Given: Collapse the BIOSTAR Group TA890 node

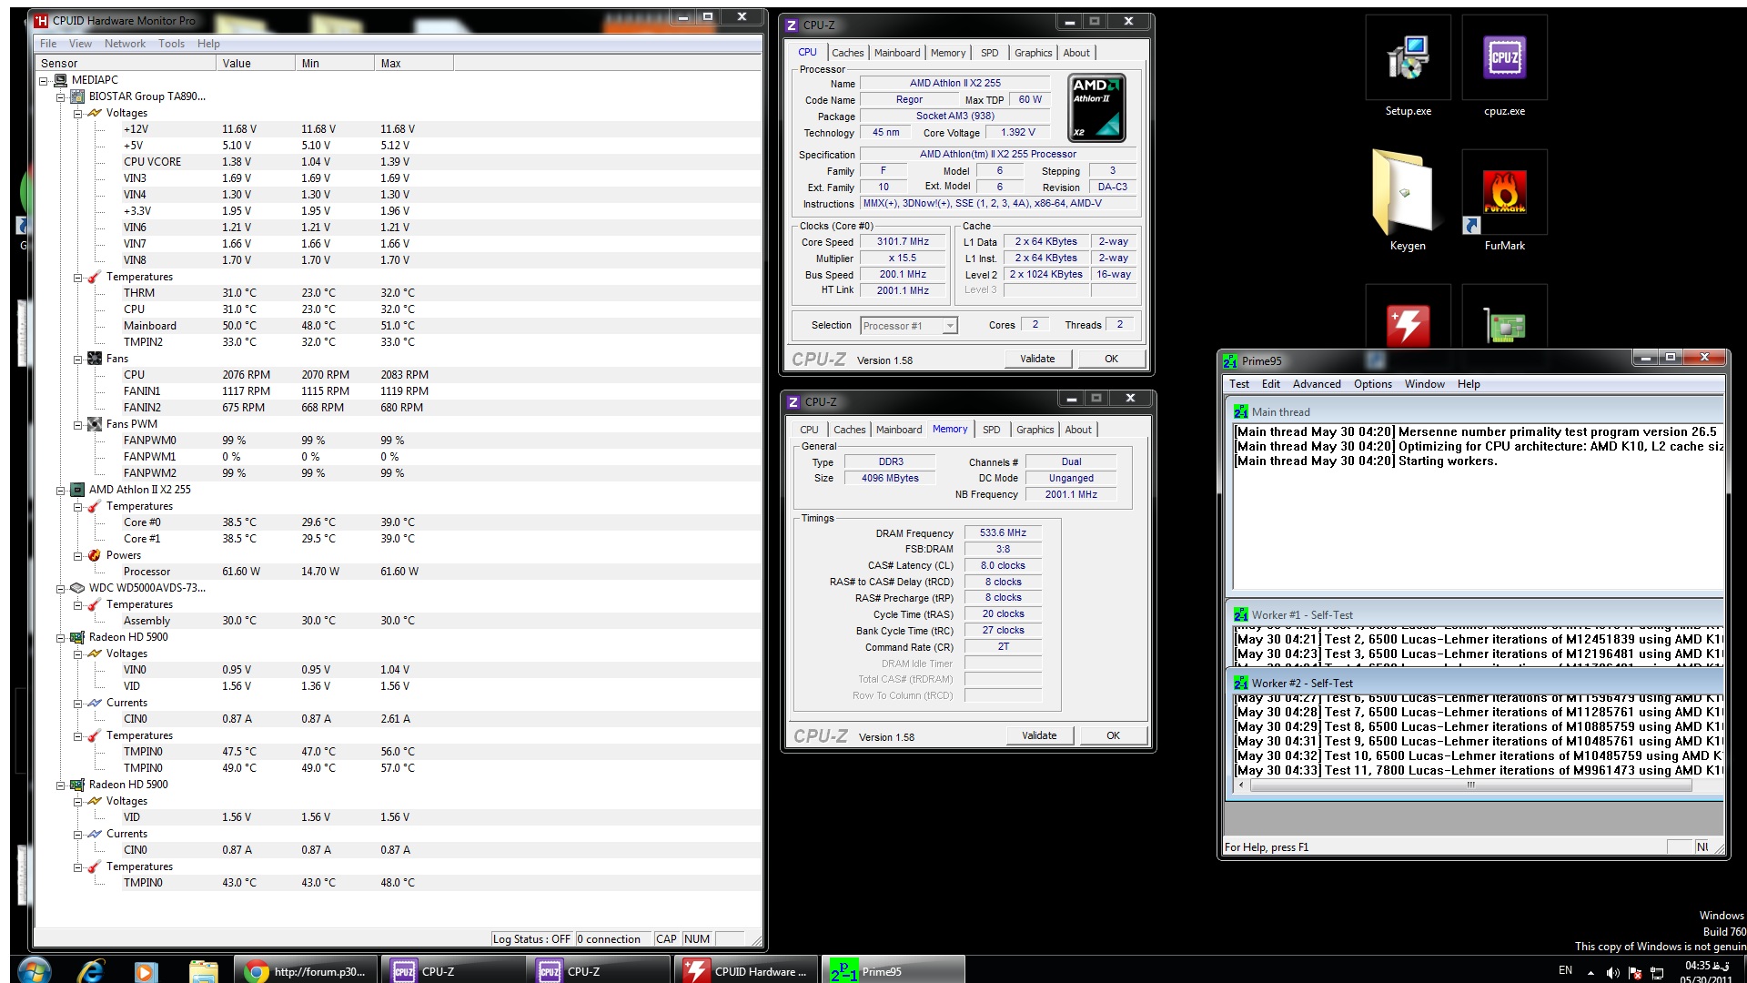Looking at the screenshot, I should click(x=60, y=96).
